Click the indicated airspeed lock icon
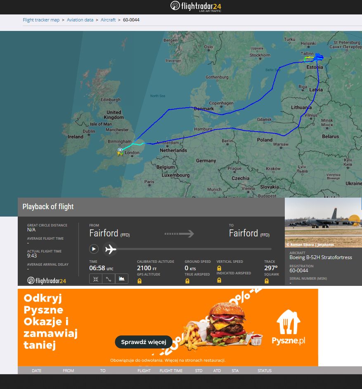Screen dimensions: 362x389 click(x=219, y=280)
